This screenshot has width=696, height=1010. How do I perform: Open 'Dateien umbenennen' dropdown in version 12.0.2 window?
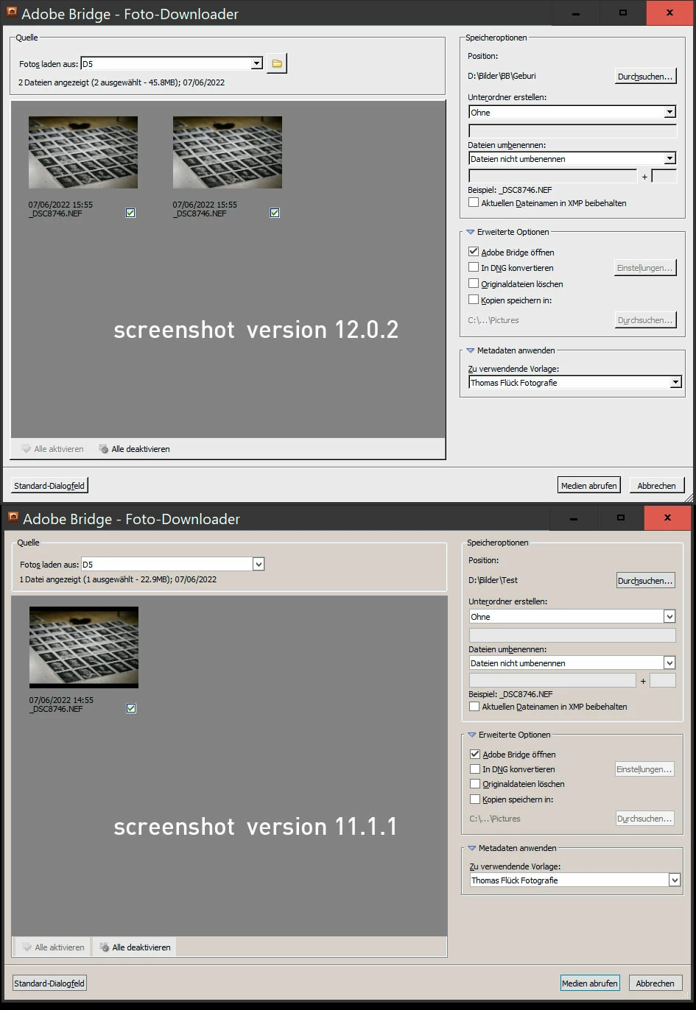pos(572,158)
